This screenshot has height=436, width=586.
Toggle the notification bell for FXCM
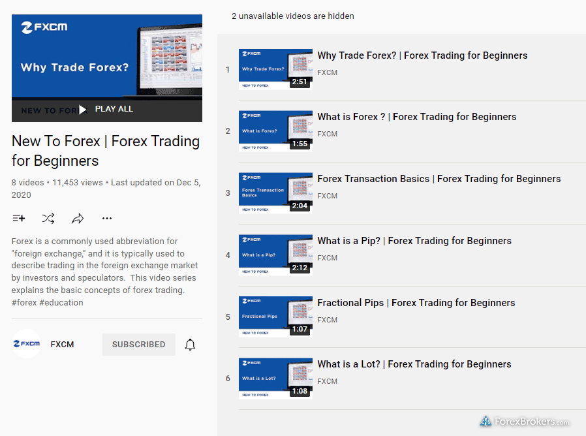point(190,345)
